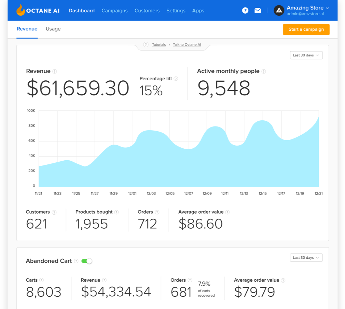Open the messages envelope icon
This screenshot has height=309, width=345.
pyautogui.click(x=258, y=10)
